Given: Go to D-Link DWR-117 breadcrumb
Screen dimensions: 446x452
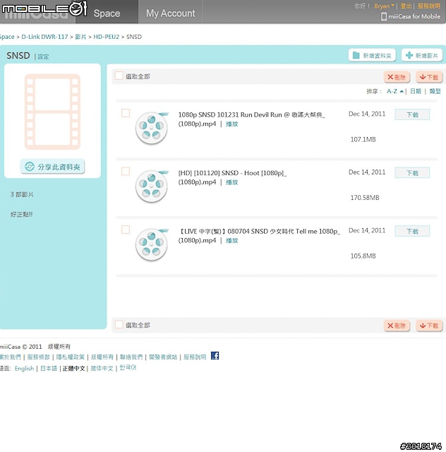Looking at the screenshot, I should click(x=44, y=37).
